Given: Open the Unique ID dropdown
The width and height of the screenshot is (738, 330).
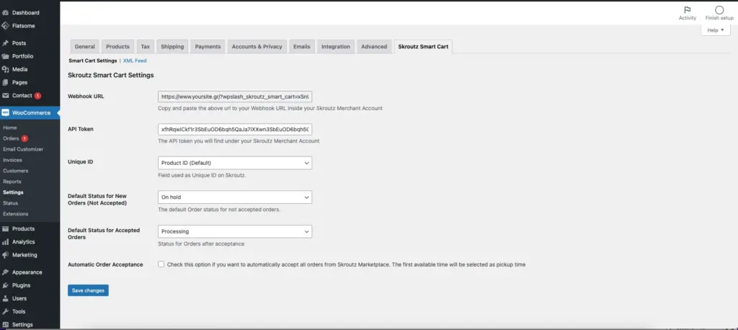Looking at the screenshot, I should click(x=235, y=163).
